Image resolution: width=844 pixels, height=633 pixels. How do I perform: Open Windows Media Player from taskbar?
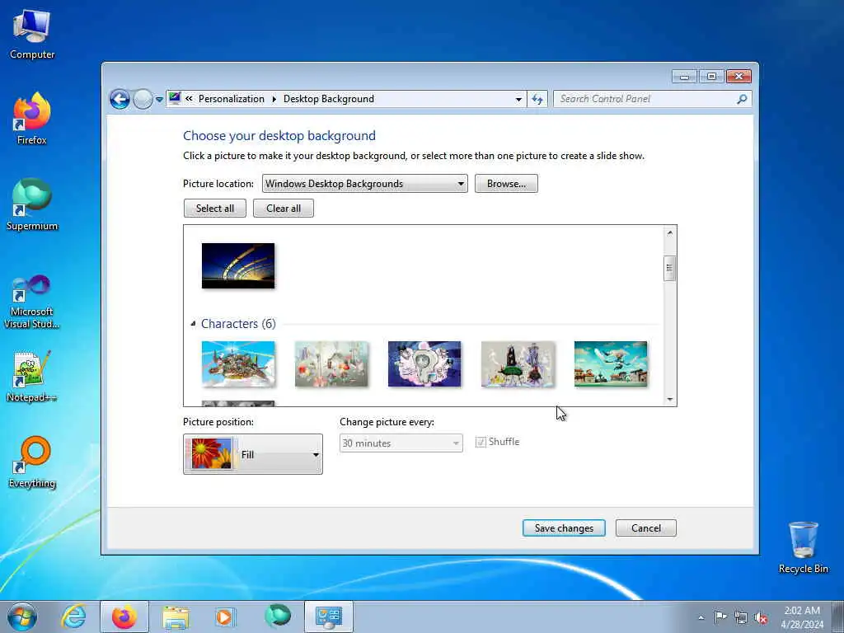[224, 617]
